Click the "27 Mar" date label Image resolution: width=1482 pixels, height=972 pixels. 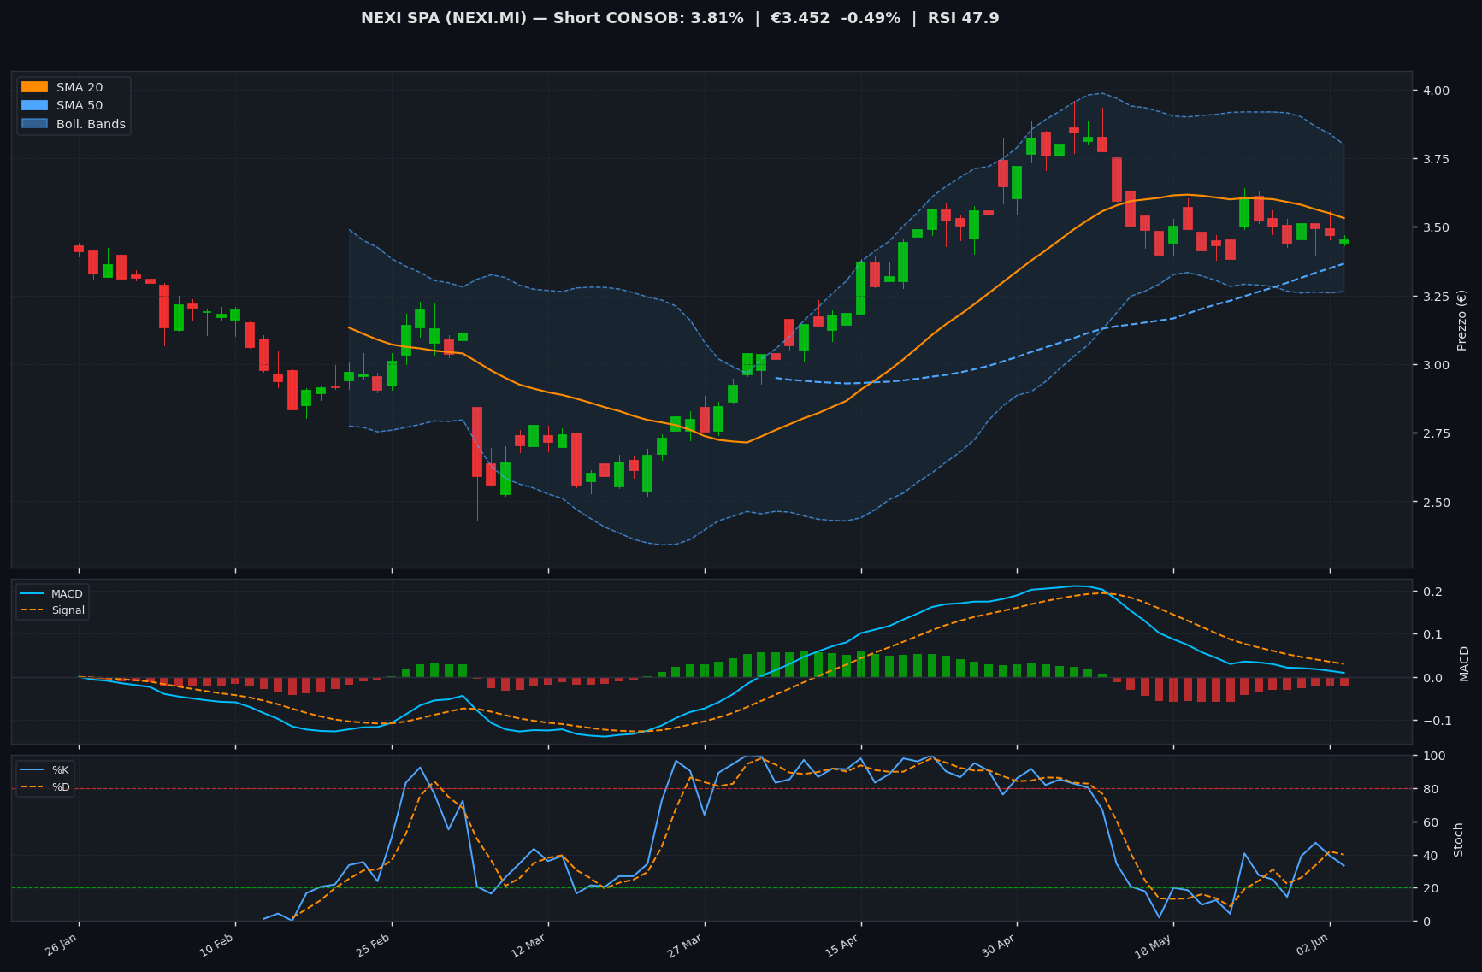point(686,945)
